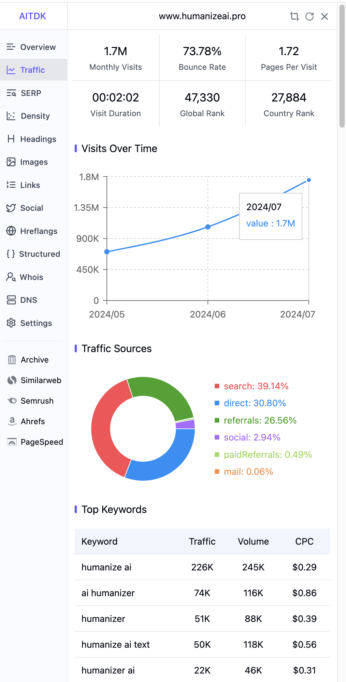Image resolution: width=346 pixels, height=682 pixels.
Task: Open the Overview tab label
Action: (x=38, y=47)
